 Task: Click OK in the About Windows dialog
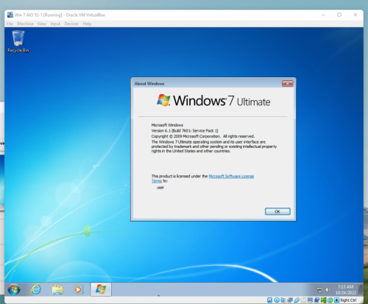(x=277, y=211)
